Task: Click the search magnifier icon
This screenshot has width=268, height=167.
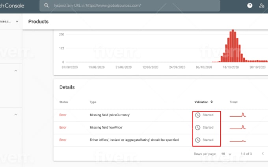Action: tap(47, 6)
